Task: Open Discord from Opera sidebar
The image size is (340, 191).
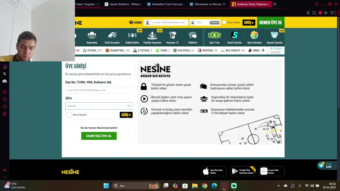Action: tap(5, 81)
